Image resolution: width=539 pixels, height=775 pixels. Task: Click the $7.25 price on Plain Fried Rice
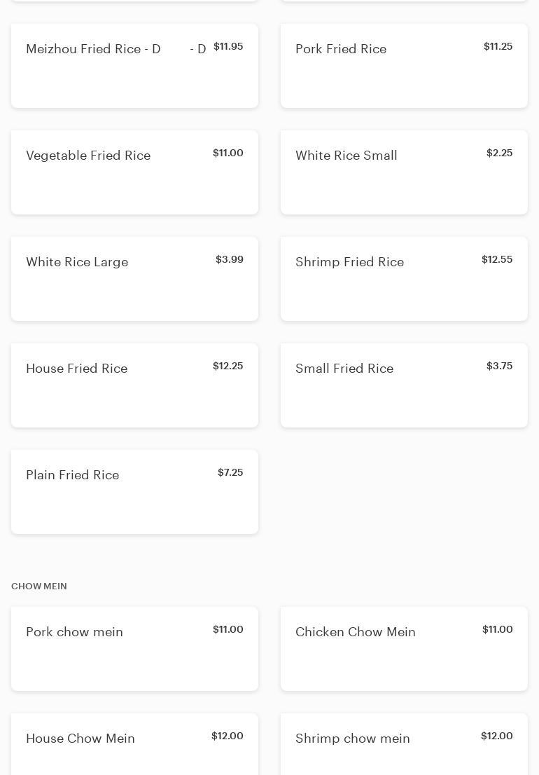(230, 472)
